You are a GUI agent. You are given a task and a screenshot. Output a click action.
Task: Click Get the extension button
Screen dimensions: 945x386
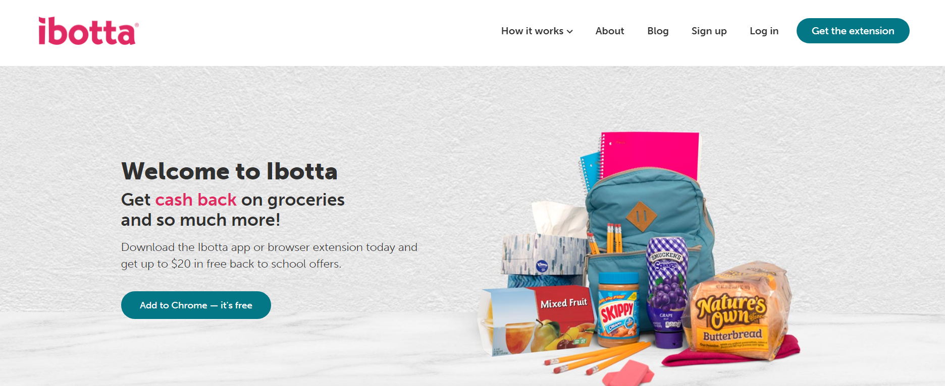853,31
